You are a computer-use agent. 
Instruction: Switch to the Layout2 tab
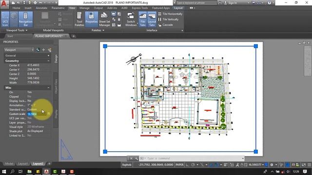[38, 164]
